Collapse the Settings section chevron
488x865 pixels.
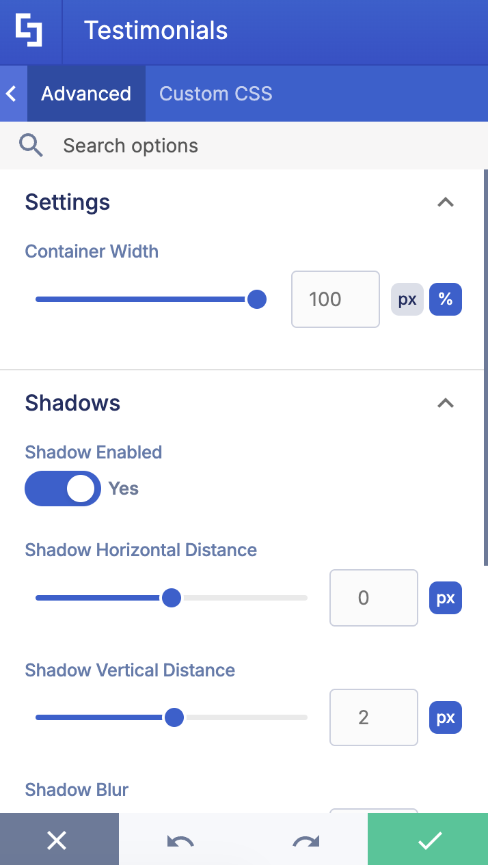(445, 202)
